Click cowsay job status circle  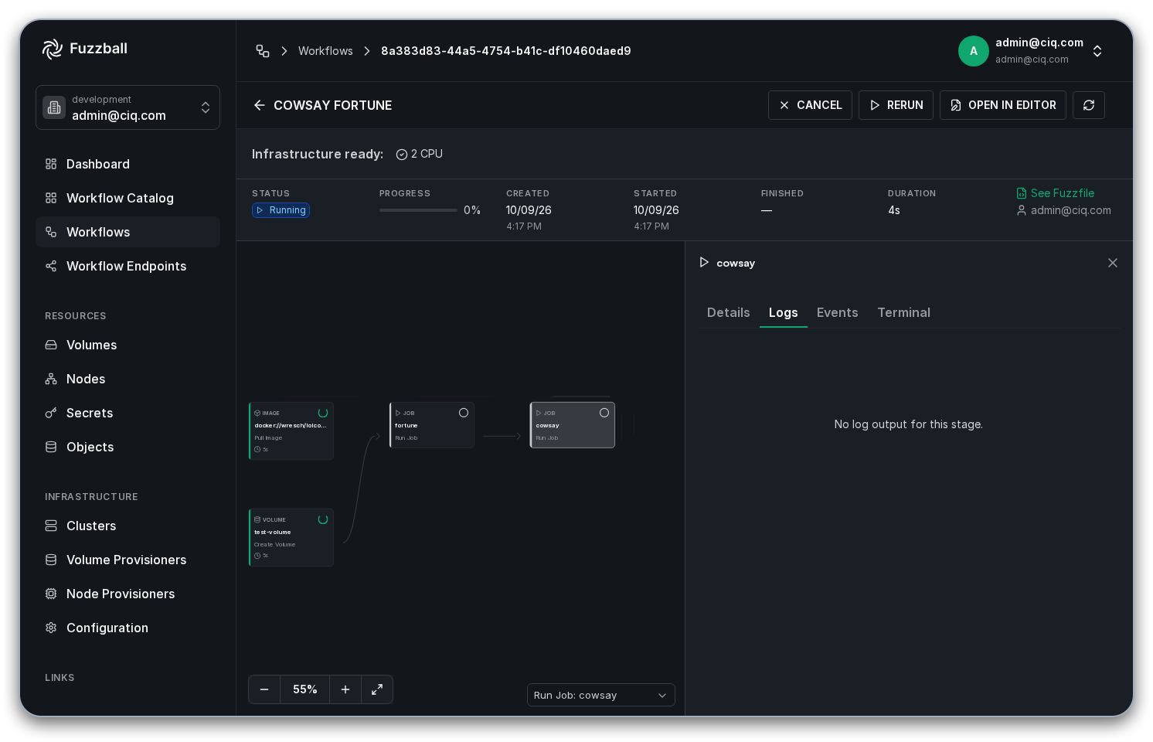[x=604, y=413]
